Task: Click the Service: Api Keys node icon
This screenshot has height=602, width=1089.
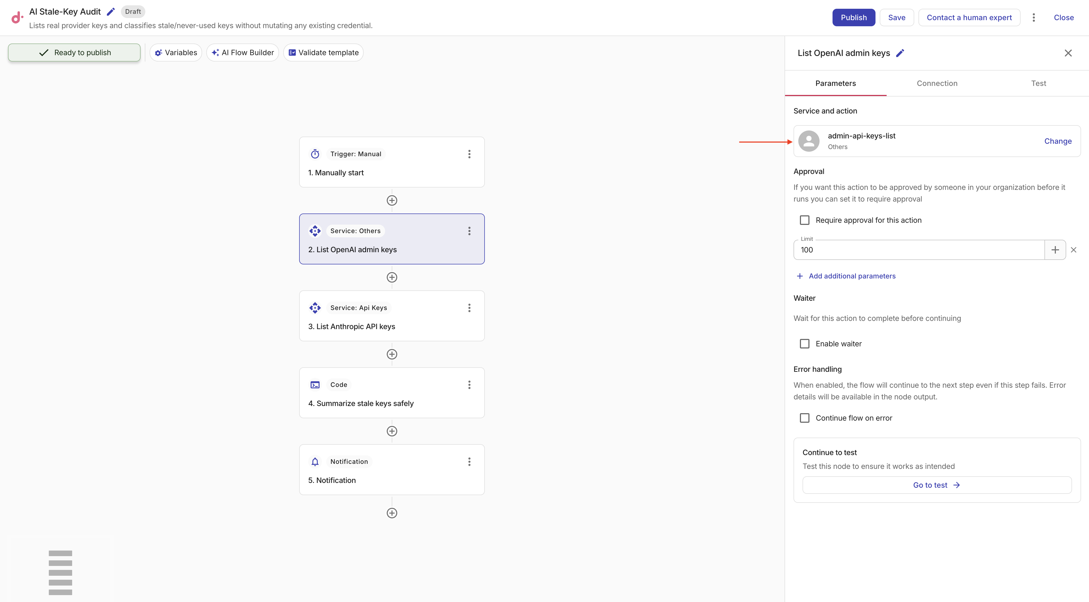Action: click(x=315, y=308)
